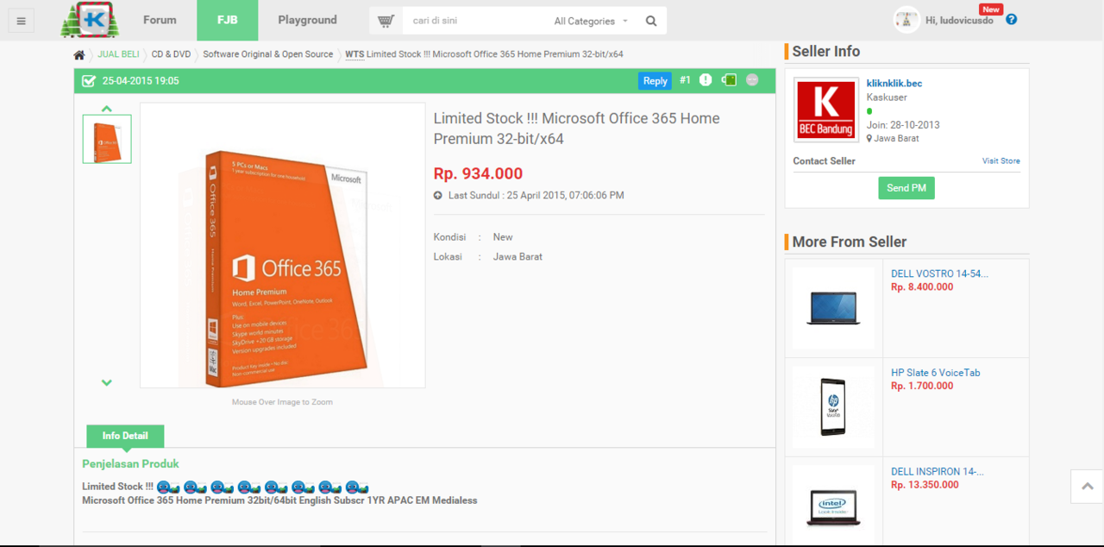Click the price Rp. 13.350.000
The height and width of the screenshot is (547, 1104).
pyautogui.click(x=925, y=485)
